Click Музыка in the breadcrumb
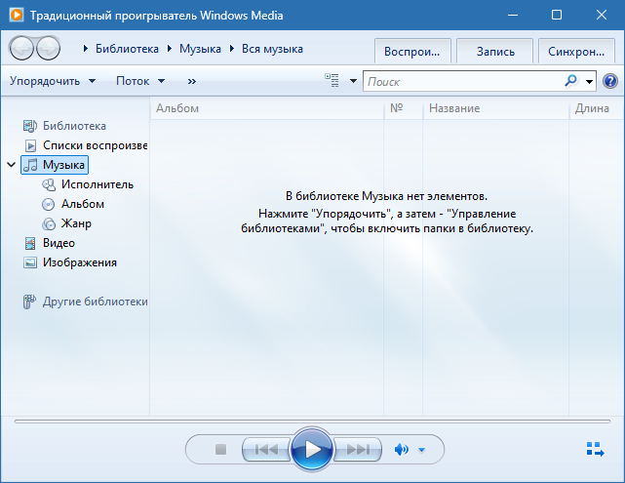Image resolution: width=625 pixels, height=483 pixels. [200, 49]
